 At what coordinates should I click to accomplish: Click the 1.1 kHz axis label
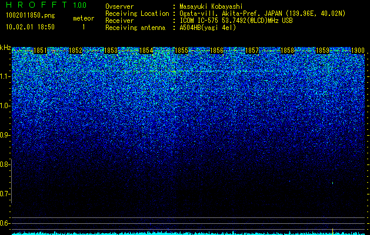pyautogui.click(x=5, y=76)
